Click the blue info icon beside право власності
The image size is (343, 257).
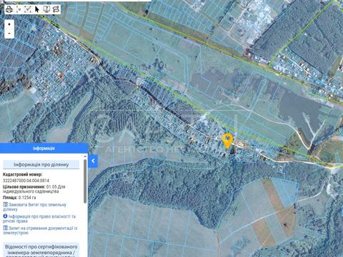pyautogui.click(x=6, y=216)
